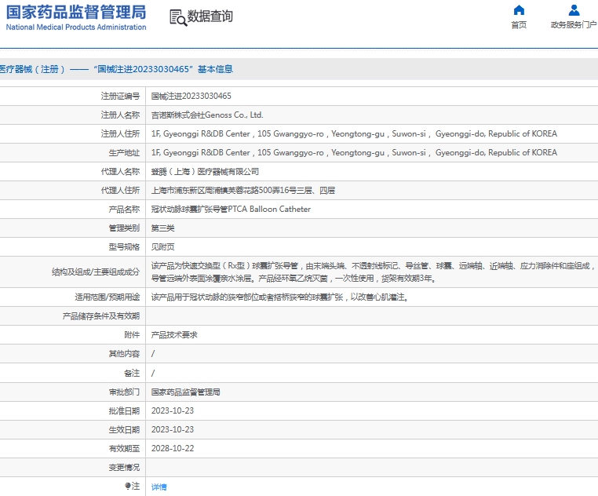Open the 数据查询 heading link

(210, 16)
